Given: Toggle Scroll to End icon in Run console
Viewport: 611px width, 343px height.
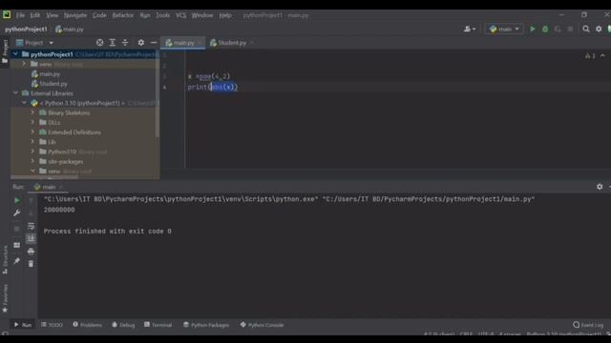Looking at the screenshot, I should (x=31, y=238).
